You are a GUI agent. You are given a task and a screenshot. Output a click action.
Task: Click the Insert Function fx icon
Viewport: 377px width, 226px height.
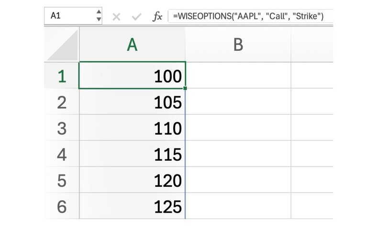pos(157,17)
